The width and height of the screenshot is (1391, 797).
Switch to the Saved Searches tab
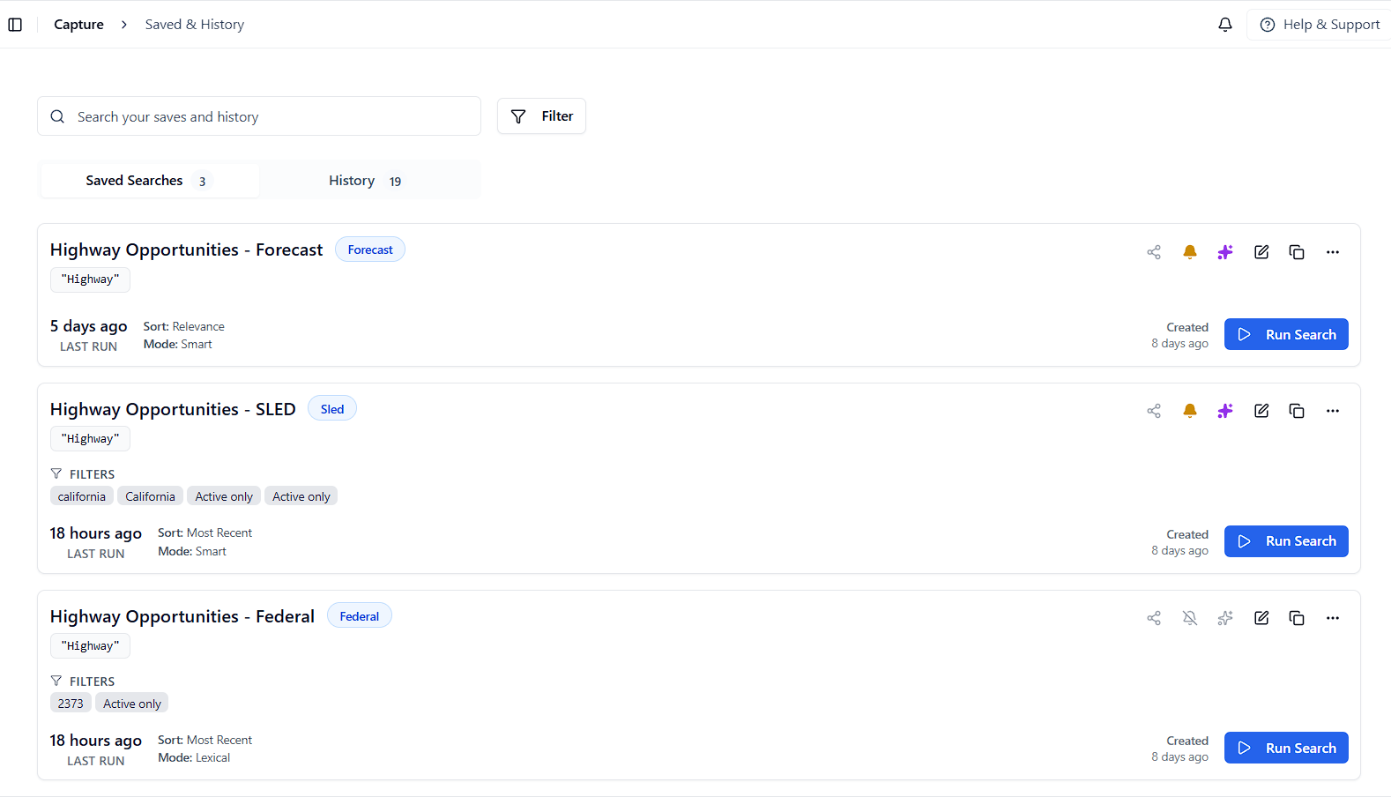pyautogui.click(x=149, y=181)
